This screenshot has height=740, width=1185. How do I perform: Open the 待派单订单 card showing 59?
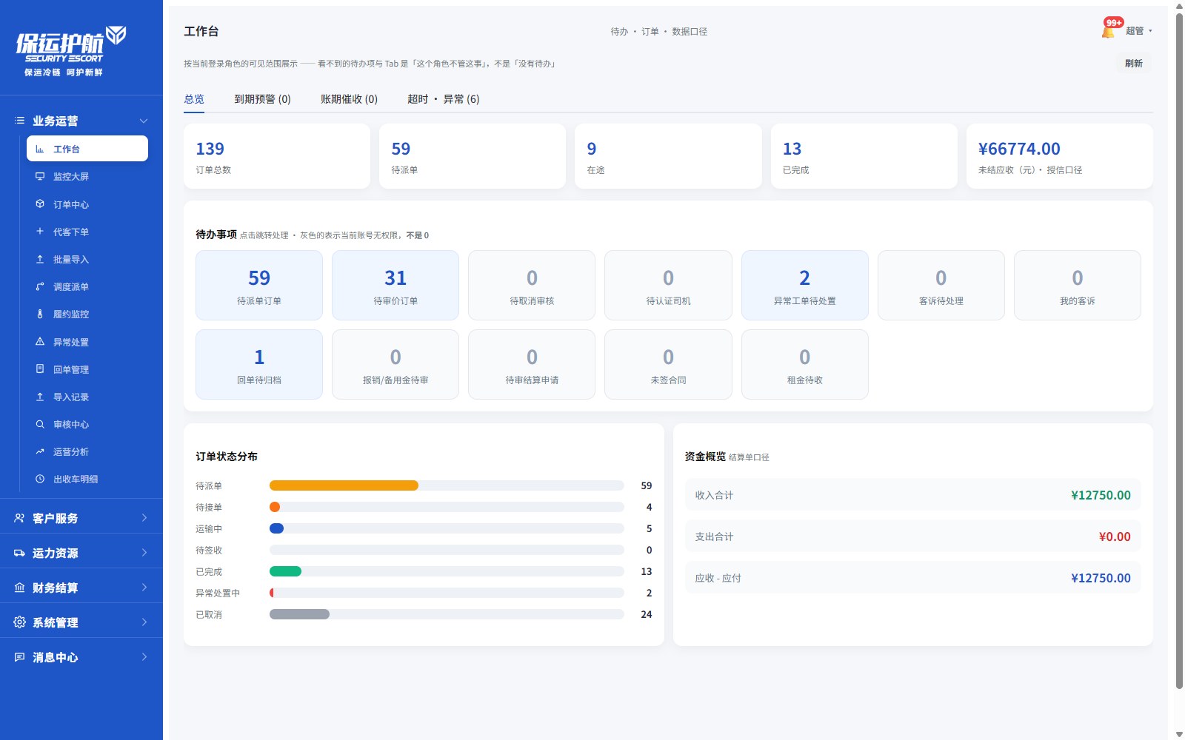pos(259,285)
